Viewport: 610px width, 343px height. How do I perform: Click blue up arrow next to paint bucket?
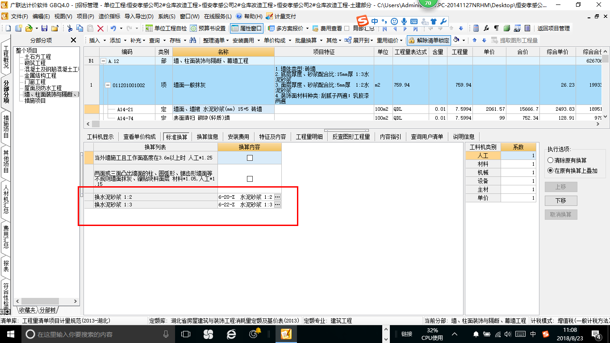pos(474,40)
